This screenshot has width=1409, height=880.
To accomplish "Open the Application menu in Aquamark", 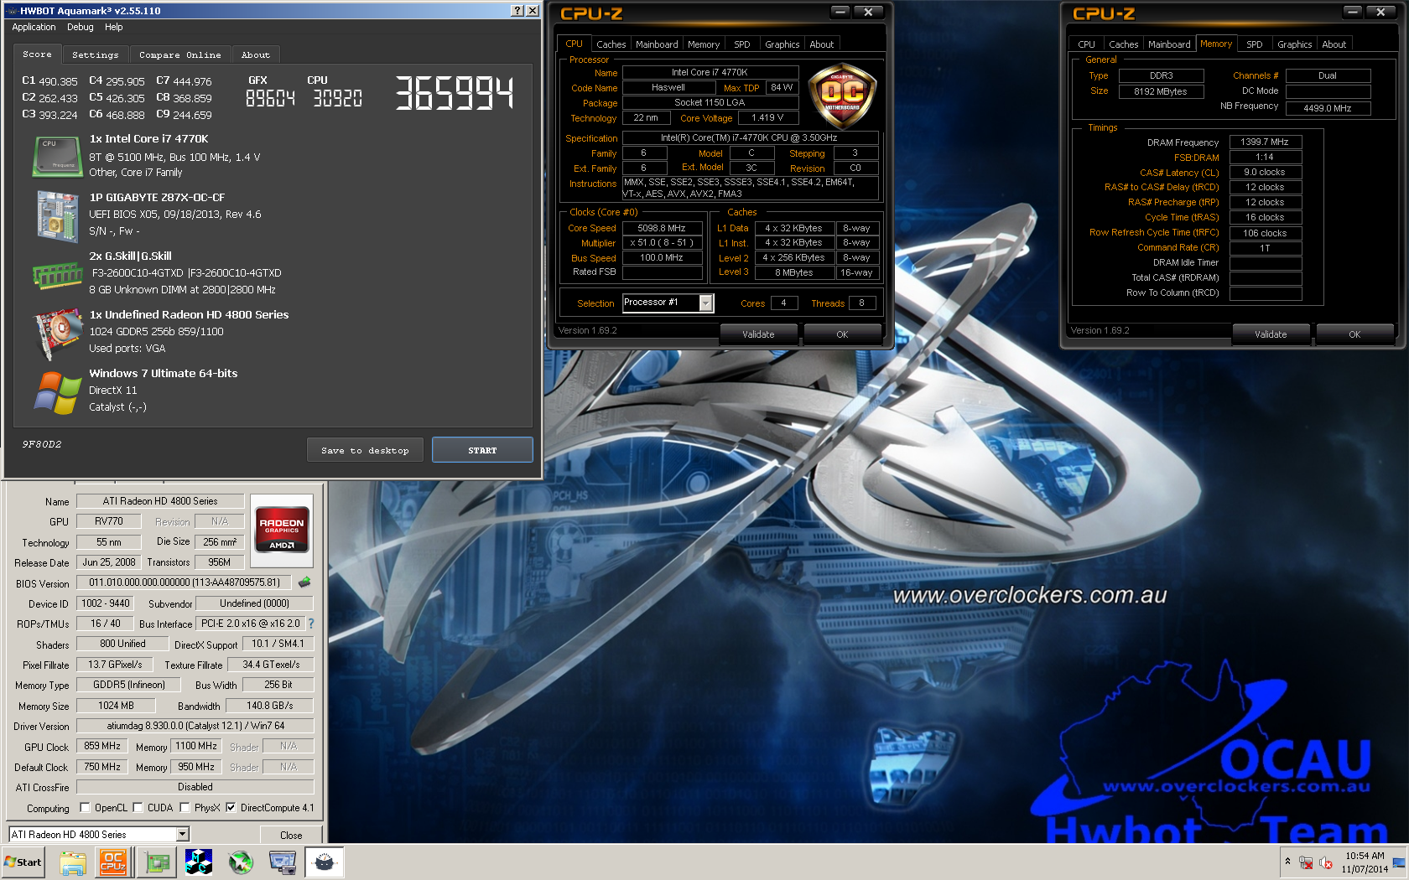I will click(34, 27).
